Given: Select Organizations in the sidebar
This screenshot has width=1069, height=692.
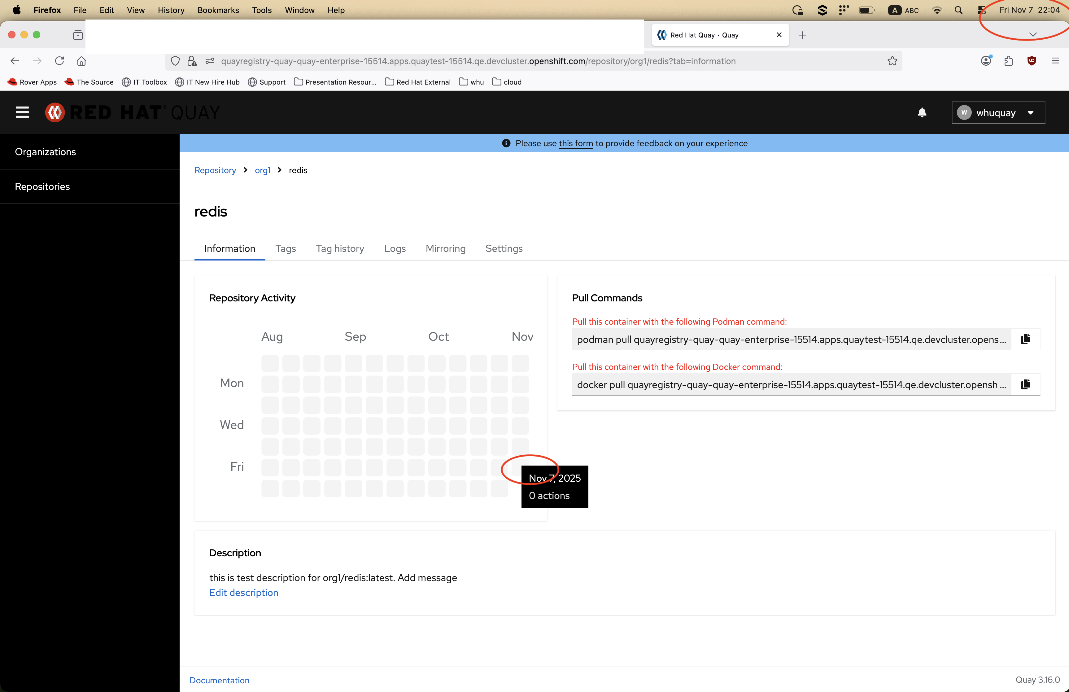Looking at the screenshot, I should 45,152.
